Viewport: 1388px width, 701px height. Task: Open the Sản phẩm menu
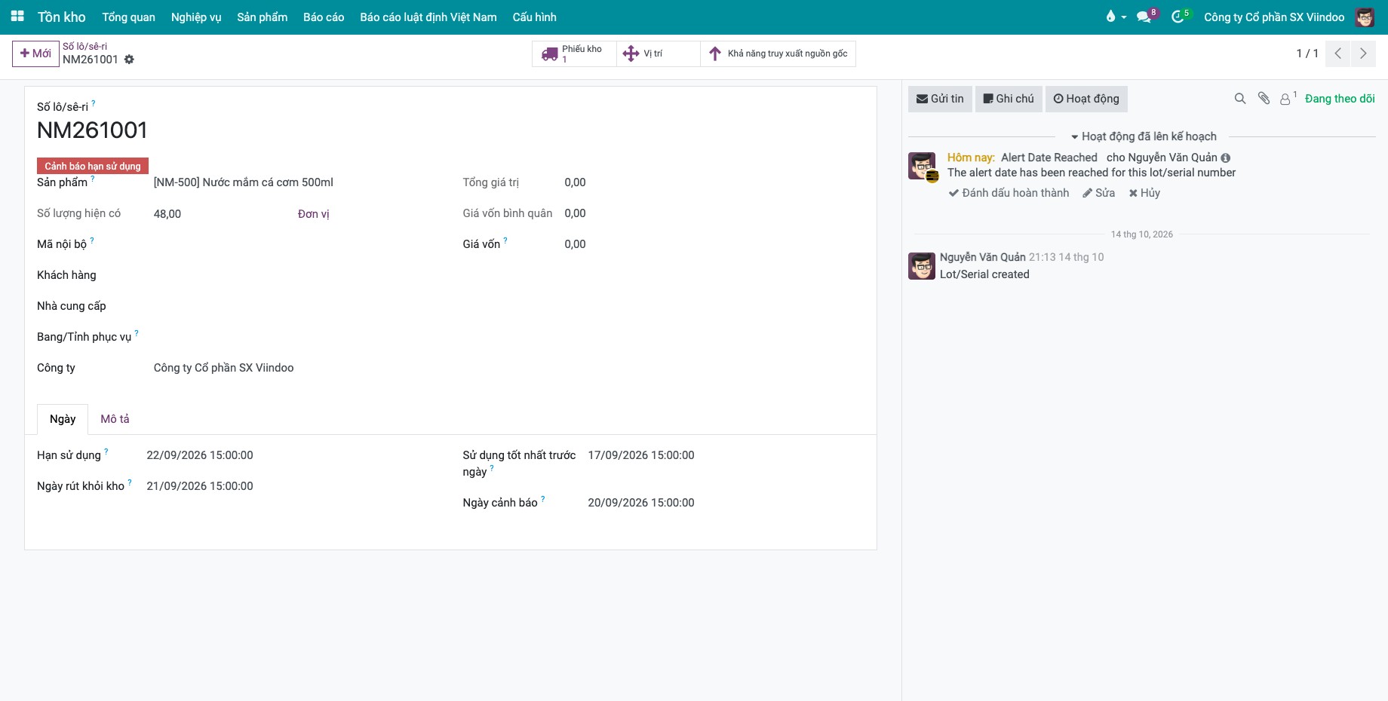pyautogui.click(x=263, y=17)
